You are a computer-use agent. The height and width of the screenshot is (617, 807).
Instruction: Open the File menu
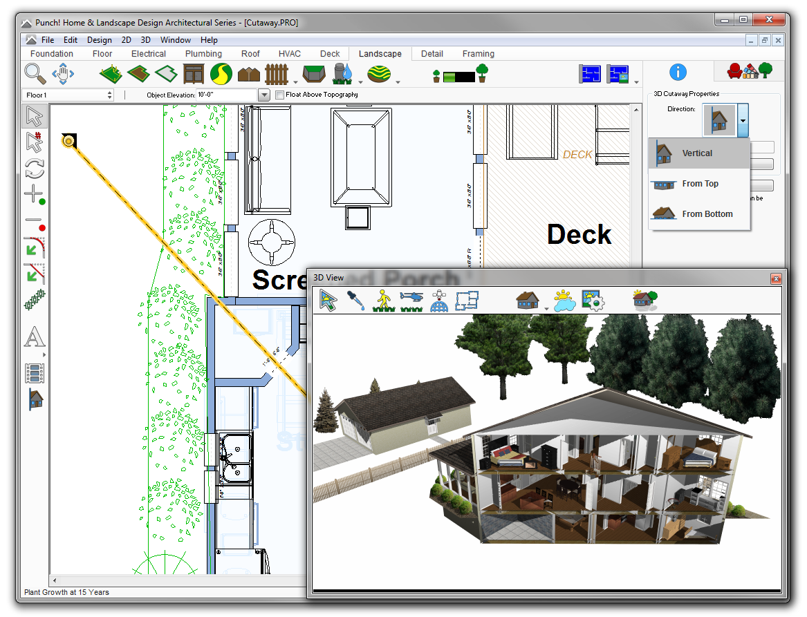[47, 40]
